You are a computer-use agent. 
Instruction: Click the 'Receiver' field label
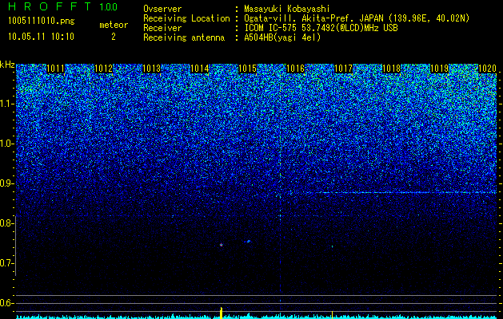pos(162,28)
